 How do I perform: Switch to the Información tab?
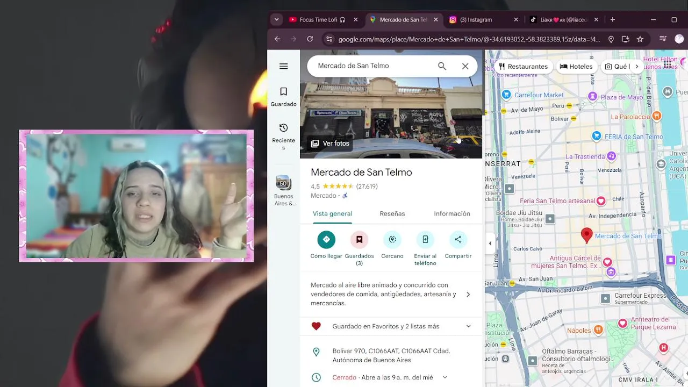452,213
